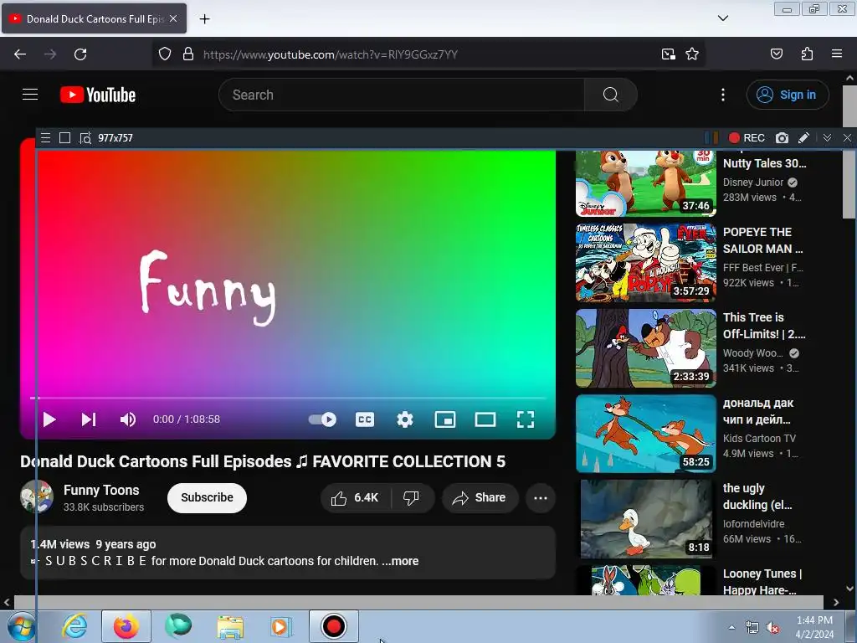This screenshot has height=643, width=857.
Task: Expand the recorder double-chevron options
Action: pos(827,138)
